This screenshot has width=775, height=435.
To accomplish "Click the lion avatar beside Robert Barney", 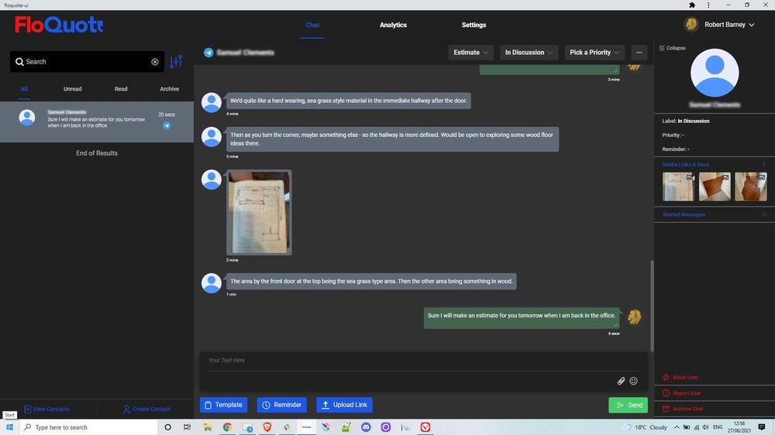I will coord(691,24).
